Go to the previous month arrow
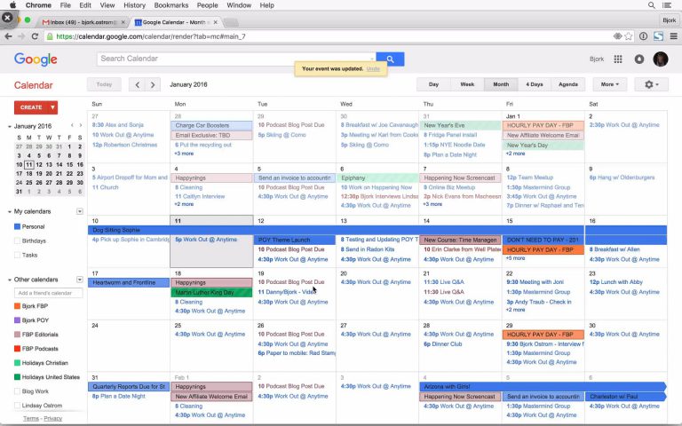 pyautogui.click(x=136, y=85)
